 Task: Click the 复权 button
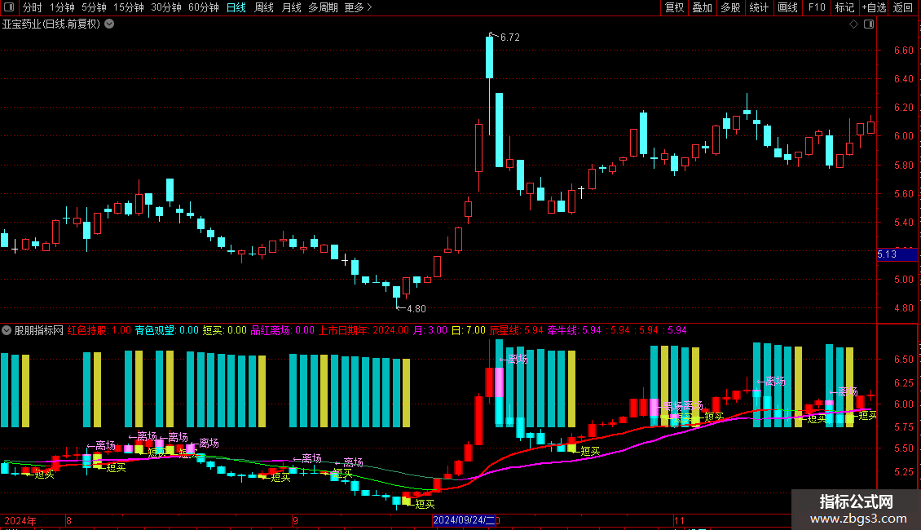[x=674, y=7]
